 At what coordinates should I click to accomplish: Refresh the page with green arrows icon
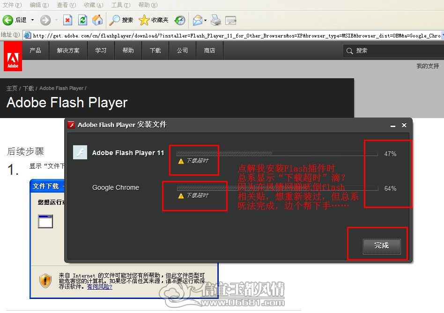[x=82, y=20]
